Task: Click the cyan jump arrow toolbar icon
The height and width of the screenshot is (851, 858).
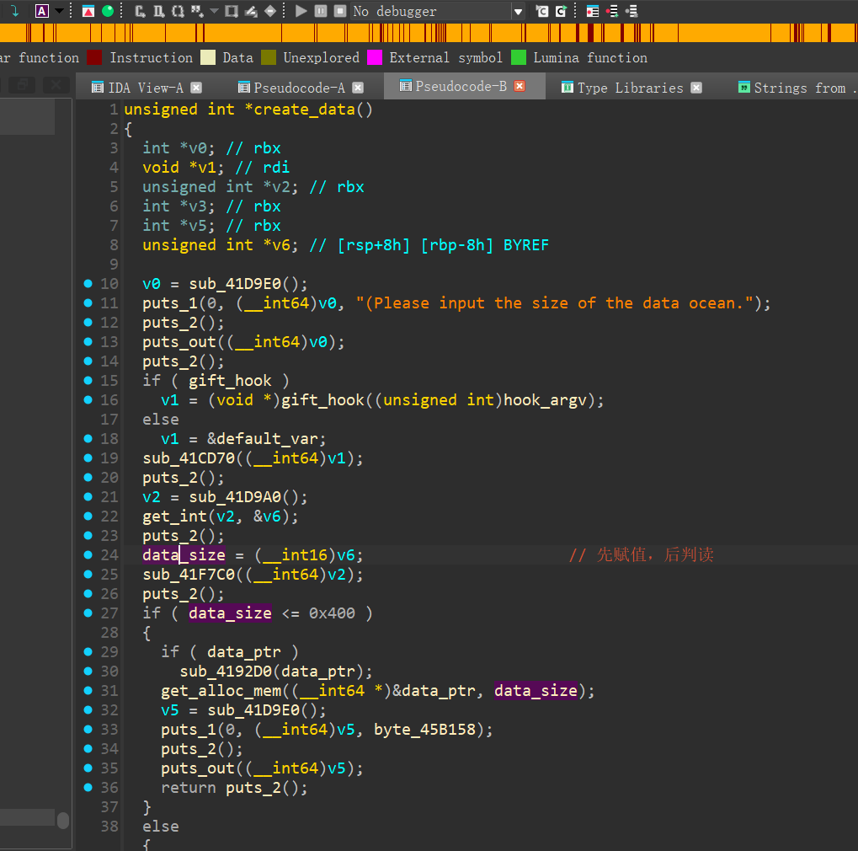Action: (14, 11)
